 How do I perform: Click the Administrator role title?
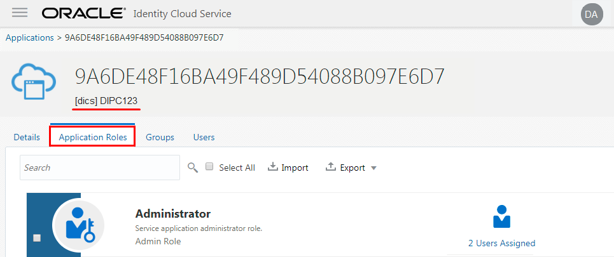pyautogui.click(x=172, y=214)
